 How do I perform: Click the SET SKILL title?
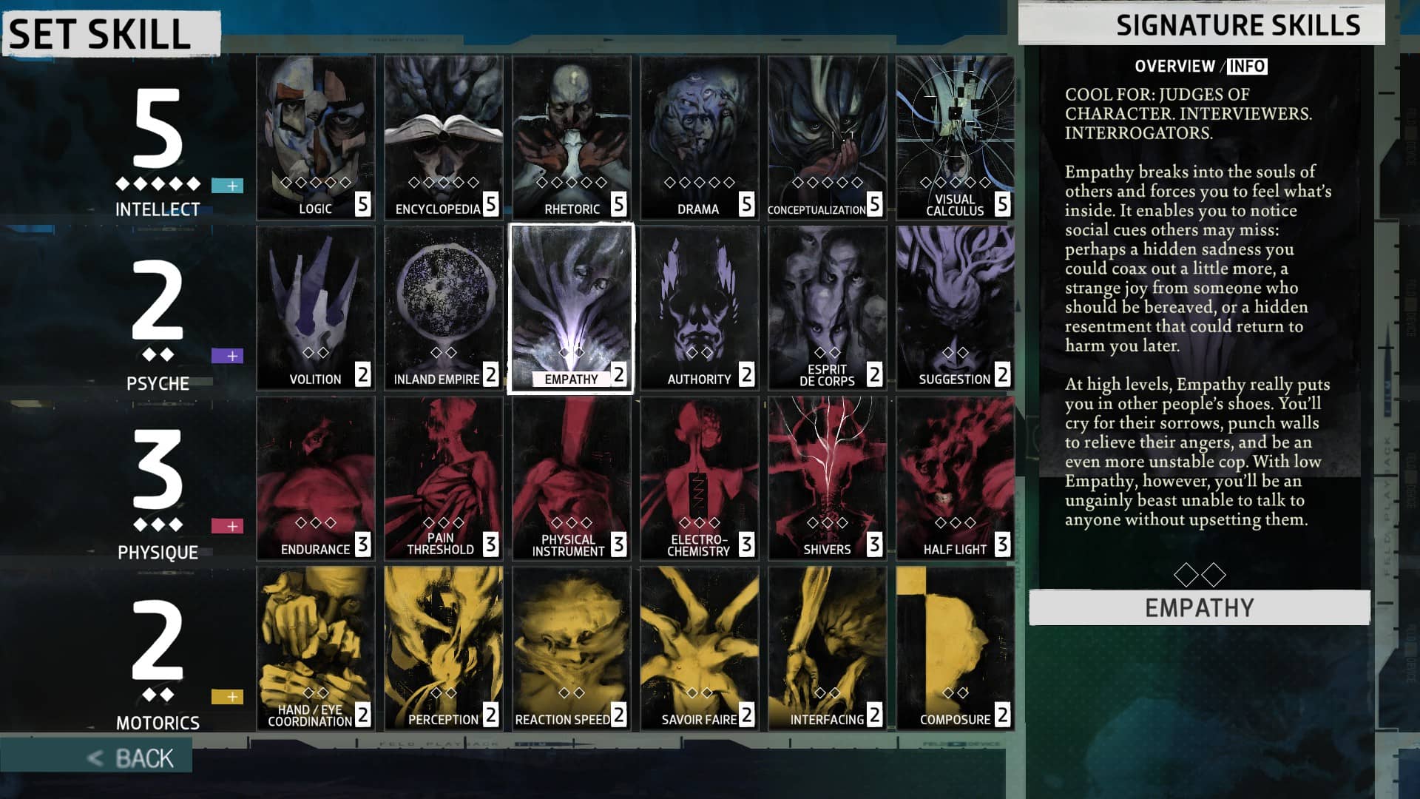(x=111, y=34)
